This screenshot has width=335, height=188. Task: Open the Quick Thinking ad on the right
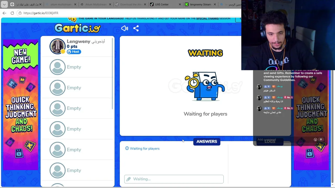[311, 120]
